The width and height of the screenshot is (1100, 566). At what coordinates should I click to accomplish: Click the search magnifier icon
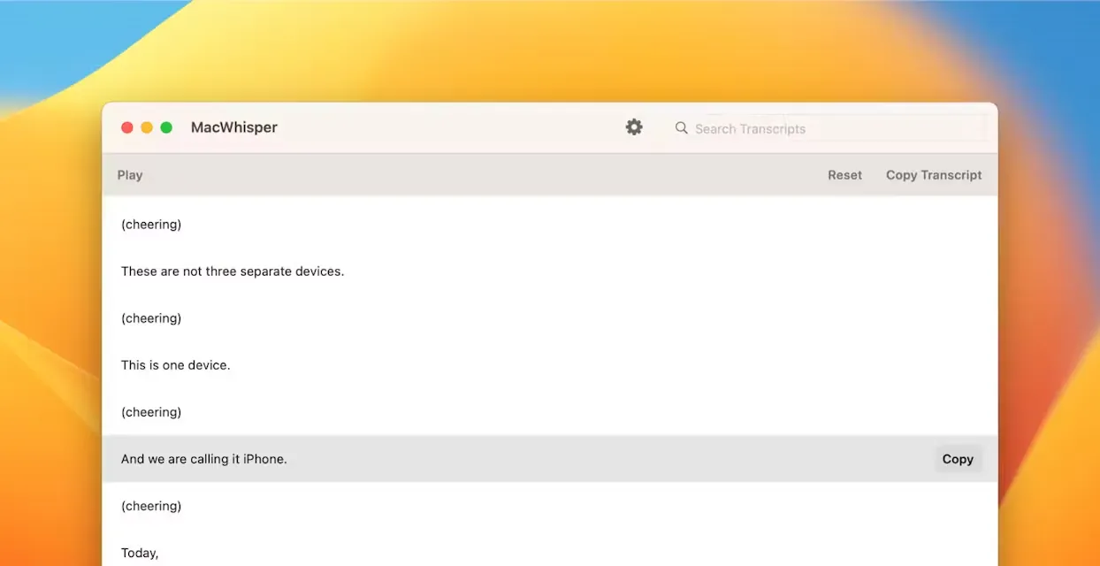click(681, 128)
